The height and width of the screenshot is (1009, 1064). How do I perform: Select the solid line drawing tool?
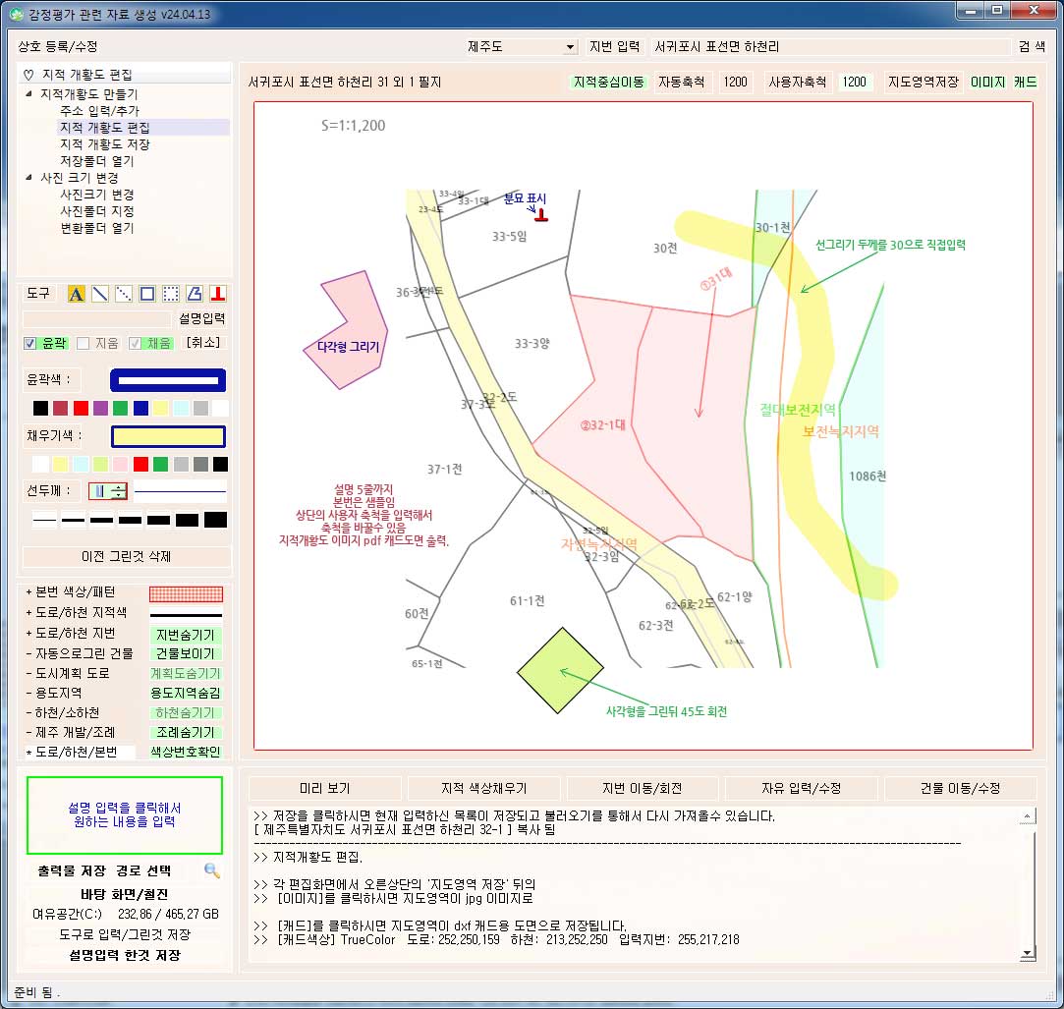100,293
